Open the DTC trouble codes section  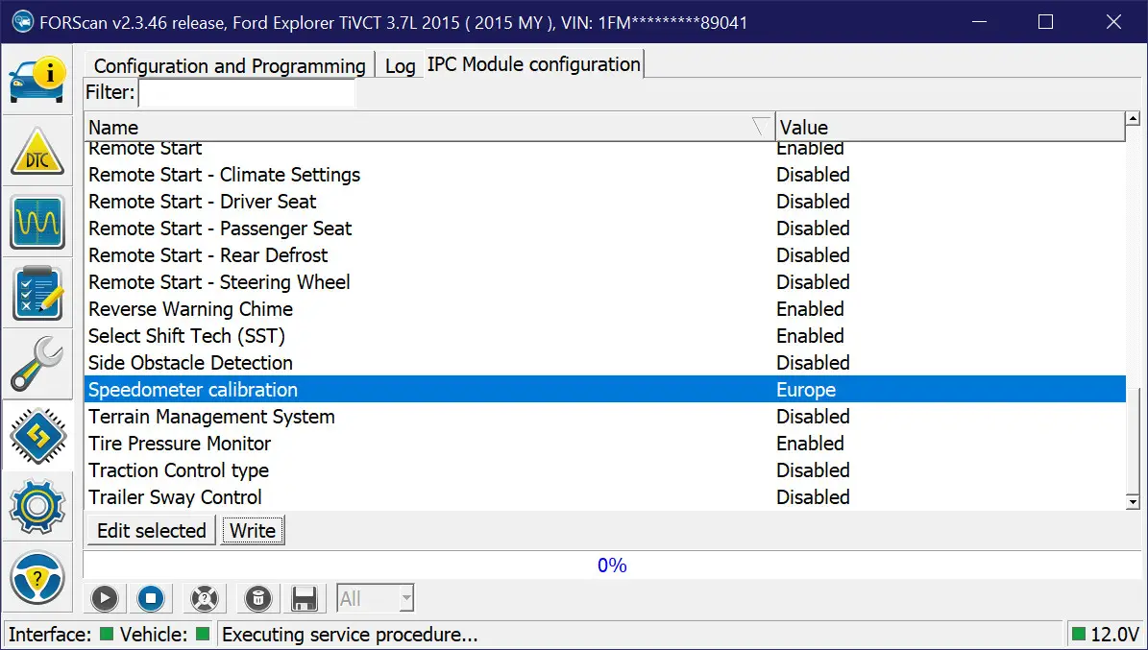coord(37,152)
